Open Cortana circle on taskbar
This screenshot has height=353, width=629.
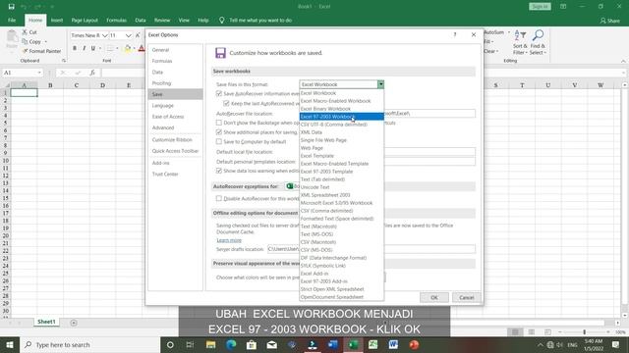pyautogui.click(x=170, y=344)
